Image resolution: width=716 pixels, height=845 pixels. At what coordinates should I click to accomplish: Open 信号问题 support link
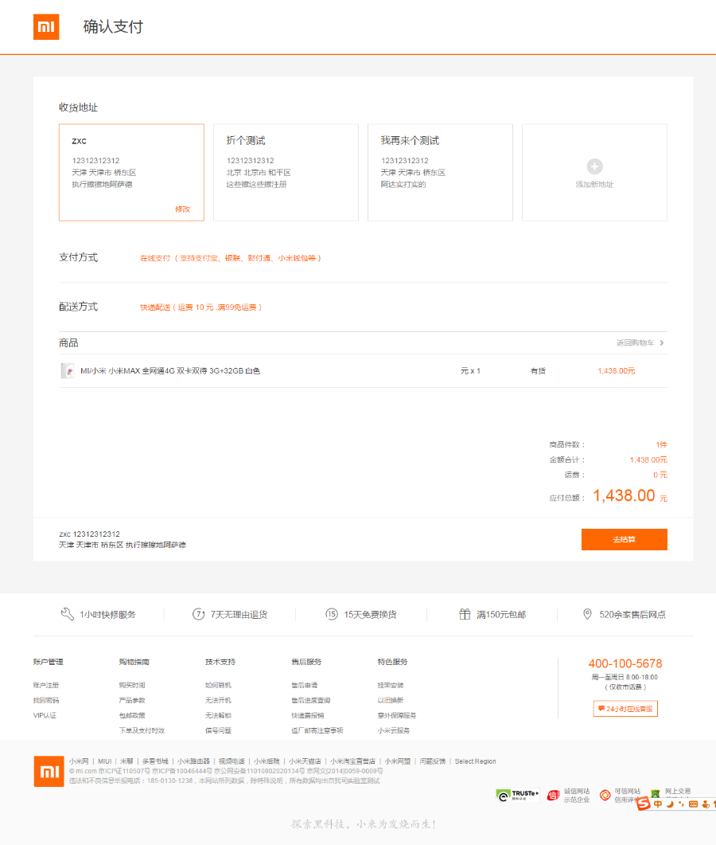218,731
